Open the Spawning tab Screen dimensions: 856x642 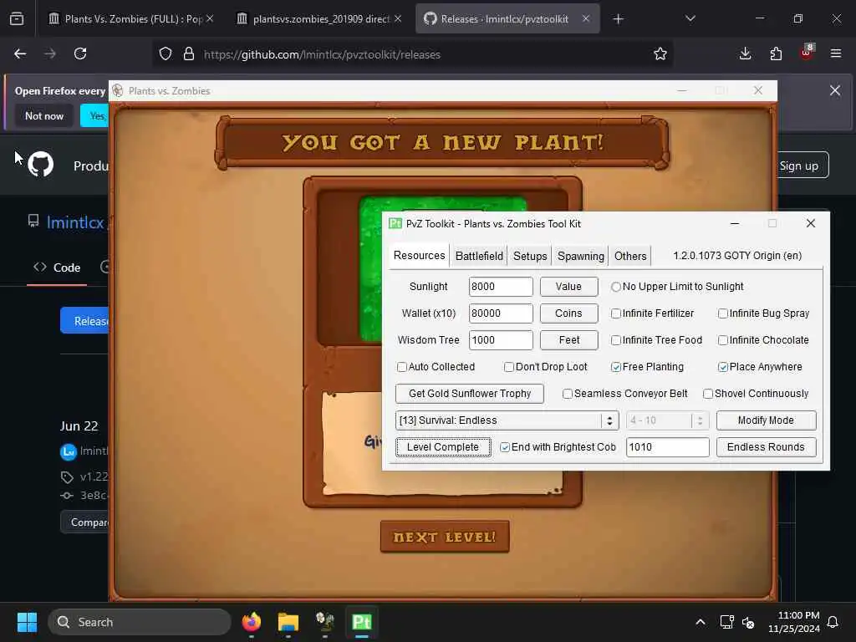point(580,256)
